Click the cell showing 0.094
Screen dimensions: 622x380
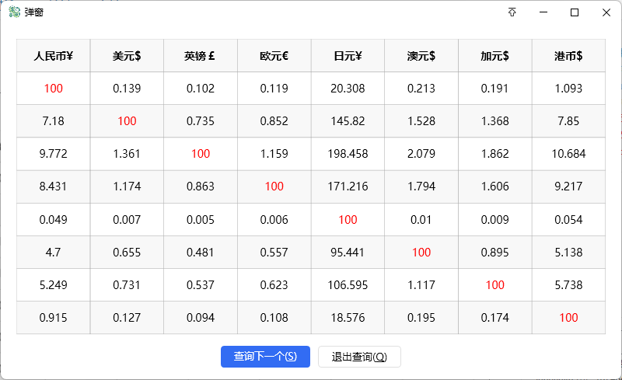point(201,318)
